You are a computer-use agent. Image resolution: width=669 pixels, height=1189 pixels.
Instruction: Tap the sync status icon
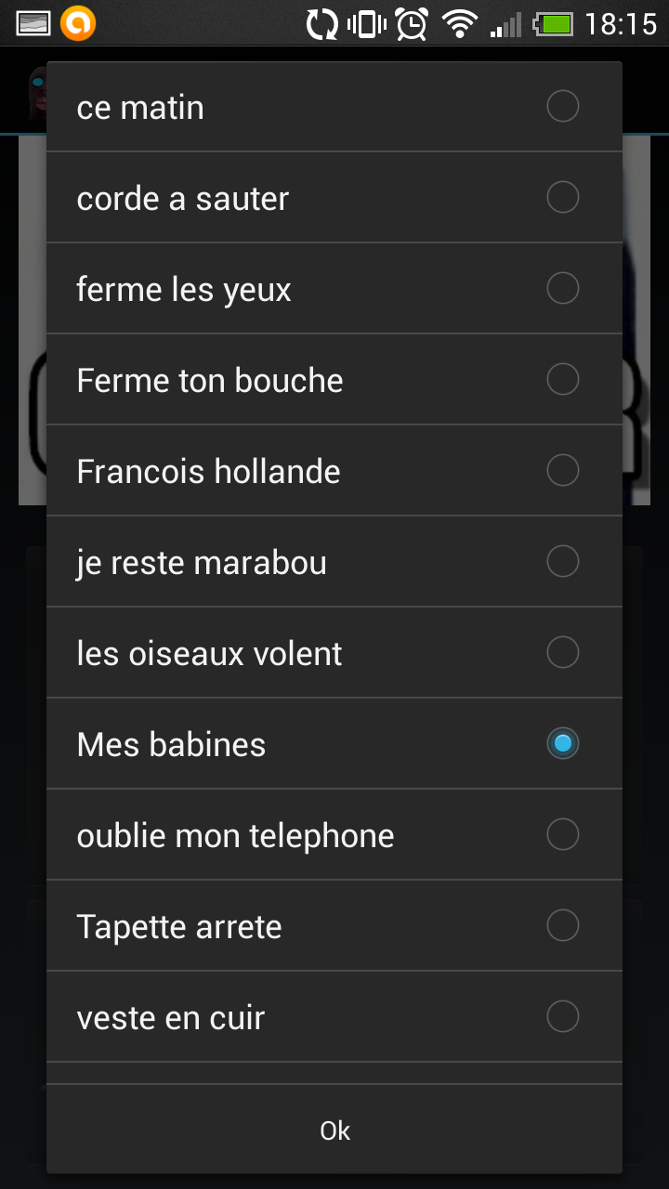(x=322, y=24)
